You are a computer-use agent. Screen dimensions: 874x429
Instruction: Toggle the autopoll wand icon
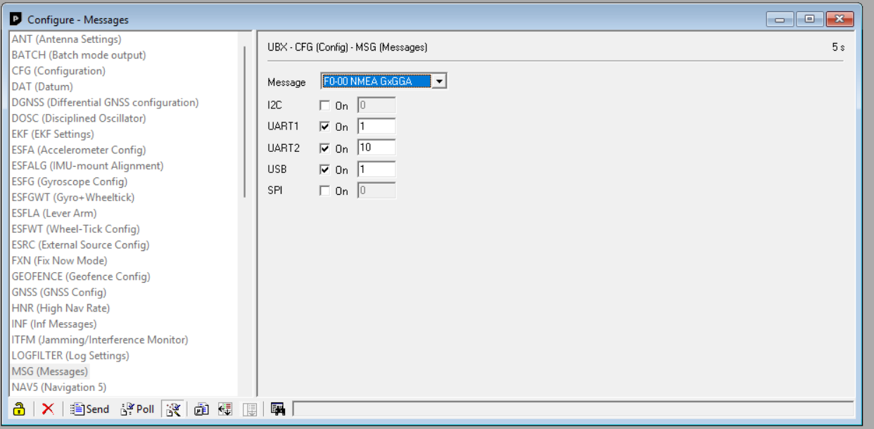point(173,409)
